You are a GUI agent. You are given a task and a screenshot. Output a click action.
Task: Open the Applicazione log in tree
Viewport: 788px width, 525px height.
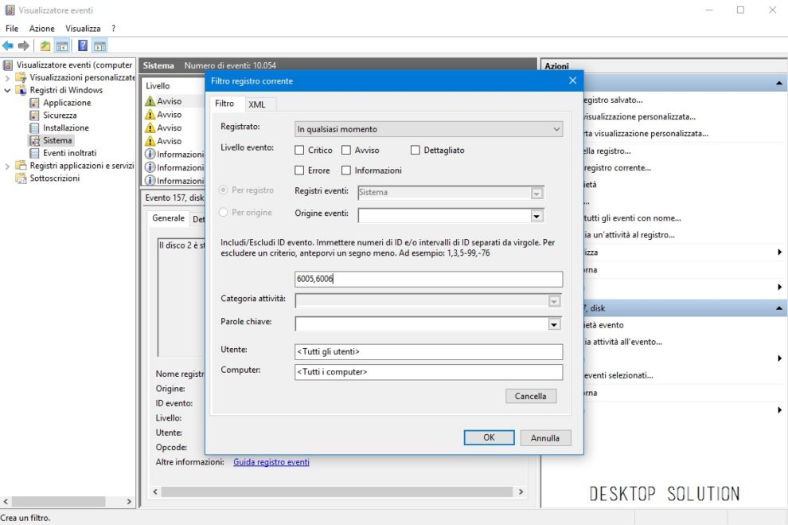coord(67,103)
